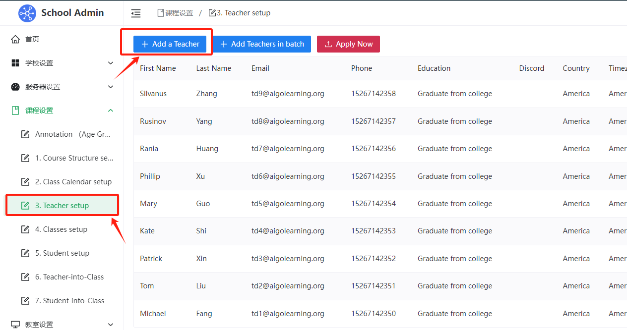
Task: Click the Add a Teacher button
Action: pyautogui.click(x=170, y=44)
